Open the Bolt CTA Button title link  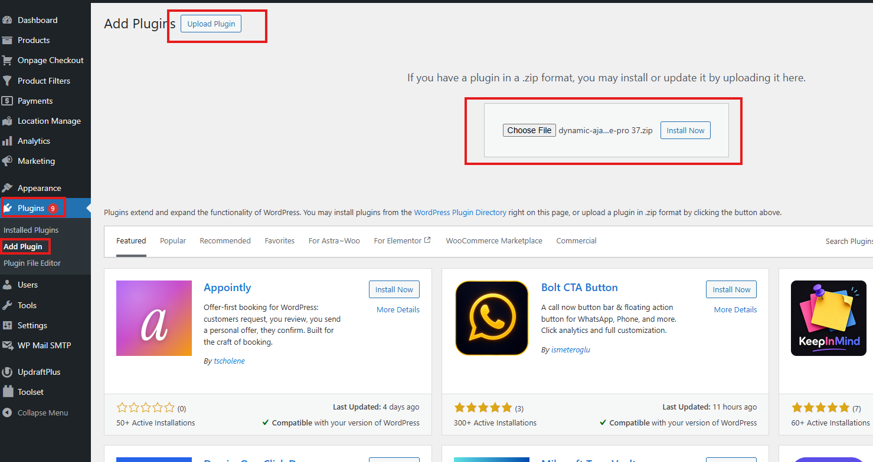[580, 288]
